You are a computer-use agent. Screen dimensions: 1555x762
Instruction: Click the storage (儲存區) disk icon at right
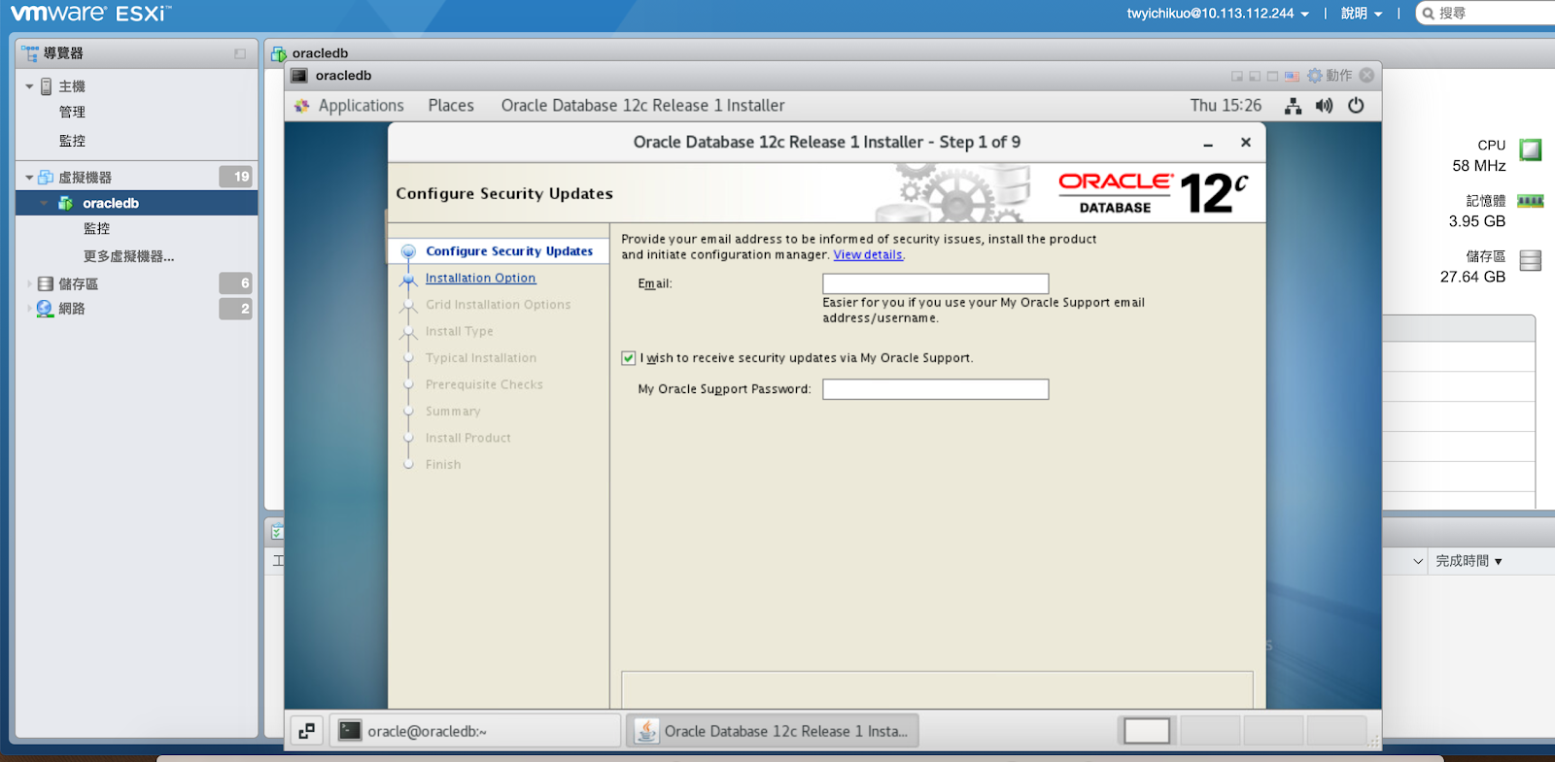pyautogui.click(x=1531, y=260)
